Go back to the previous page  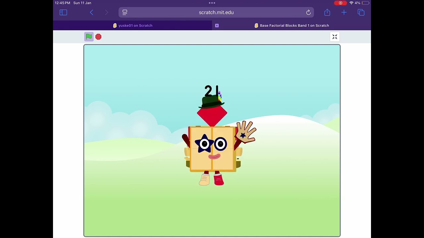tap(91, 13)
